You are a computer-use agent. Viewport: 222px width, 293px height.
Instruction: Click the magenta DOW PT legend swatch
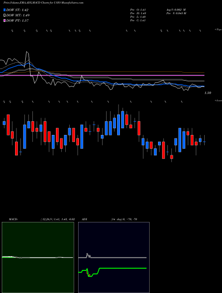[4, 20]
